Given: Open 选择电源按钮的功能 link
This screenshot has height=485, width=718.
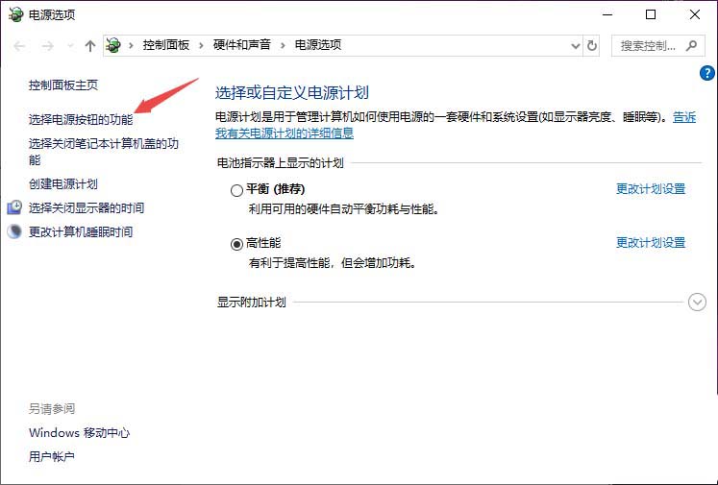Looking at the screenshot, I should [81, 120].
